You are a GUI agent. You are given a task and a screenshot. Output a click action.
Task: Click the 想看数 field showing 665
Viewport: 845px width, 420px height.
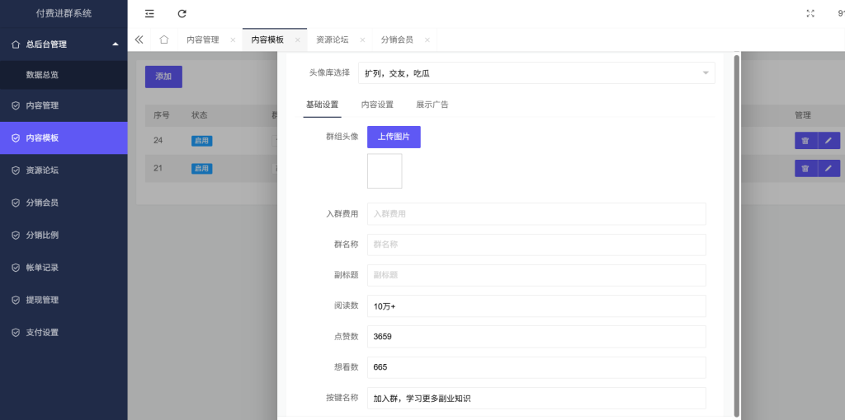pyautogui.click(x=536, y=367)
